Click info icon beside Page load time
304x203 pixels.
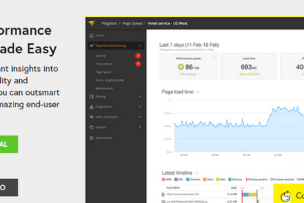click(x=198, y=92)
